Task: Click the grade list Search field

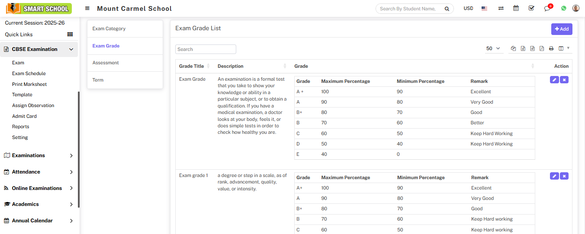Action: point(206,49)
